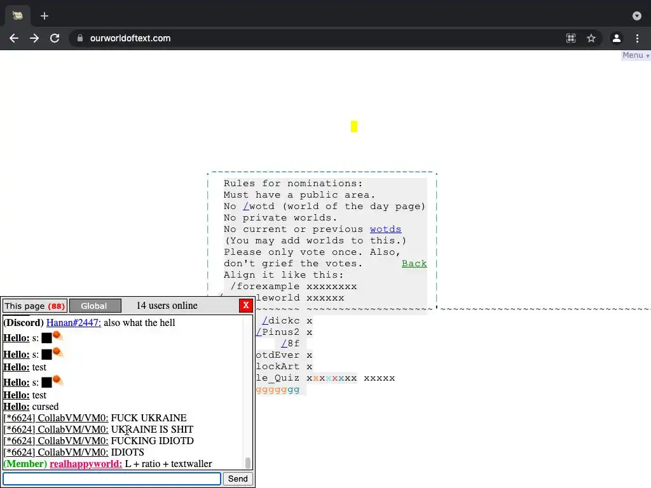Click the realhappyworld username in chat

[86, 463]
